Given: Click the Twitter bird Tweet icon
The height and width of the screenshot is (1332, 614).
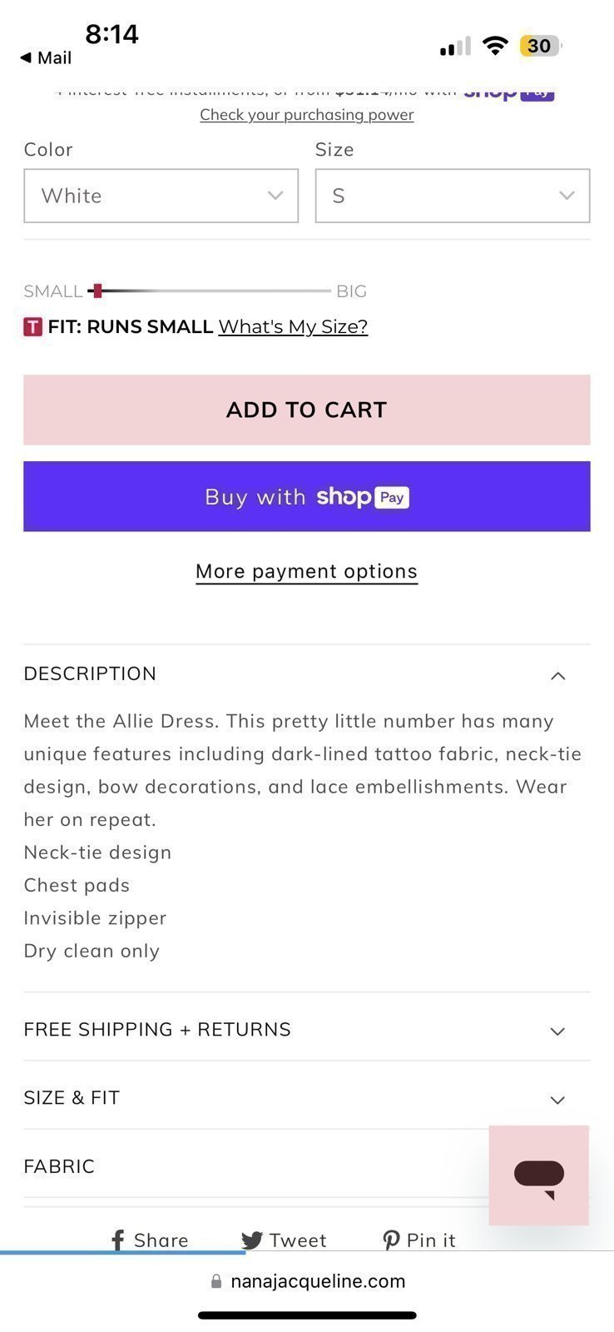Looking at the screenshot, I should (252, 1240).
